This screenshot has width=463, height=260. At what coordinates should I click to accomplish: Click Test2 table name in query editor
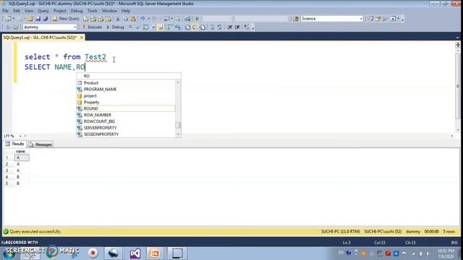pyautogui.click(x=95, y=56)
